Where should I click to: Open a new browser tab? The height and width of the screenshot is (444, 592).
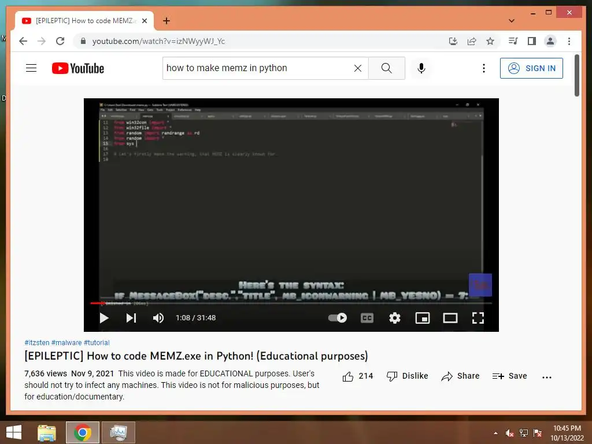tap(166, 21)
